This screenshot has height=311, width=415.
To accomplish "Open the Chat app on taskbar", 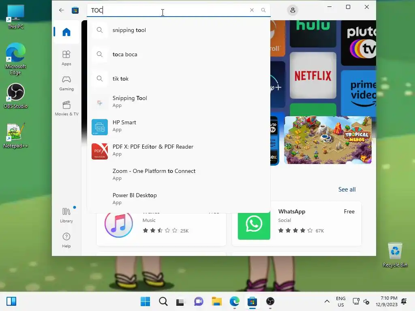I will (x=199, y=301).
